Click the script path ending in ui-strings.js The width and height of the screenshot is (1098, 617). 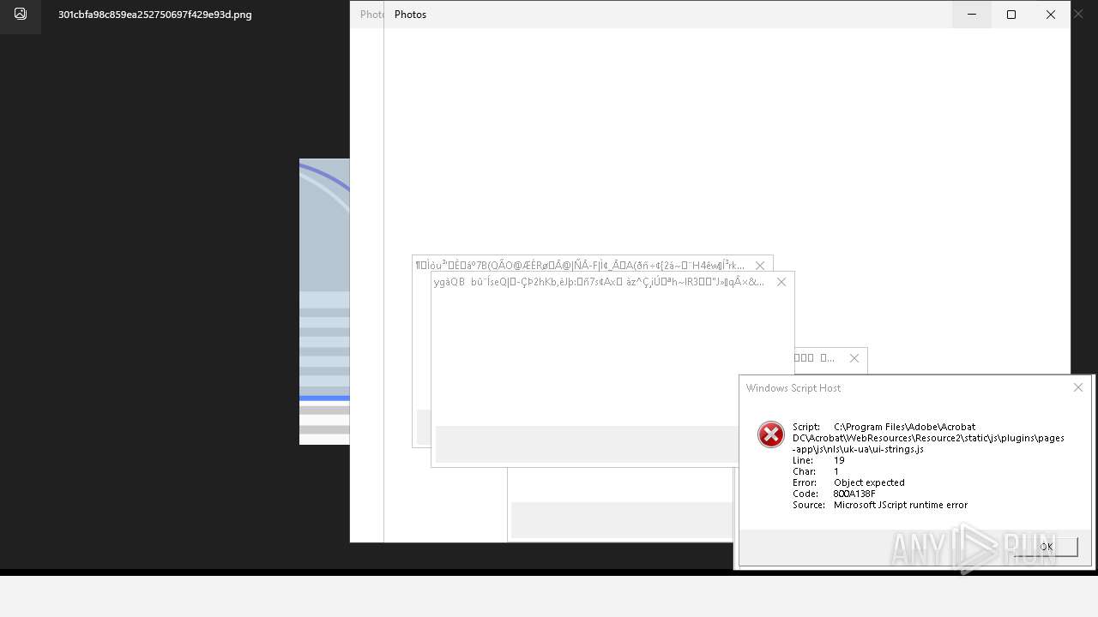[928, 438]
